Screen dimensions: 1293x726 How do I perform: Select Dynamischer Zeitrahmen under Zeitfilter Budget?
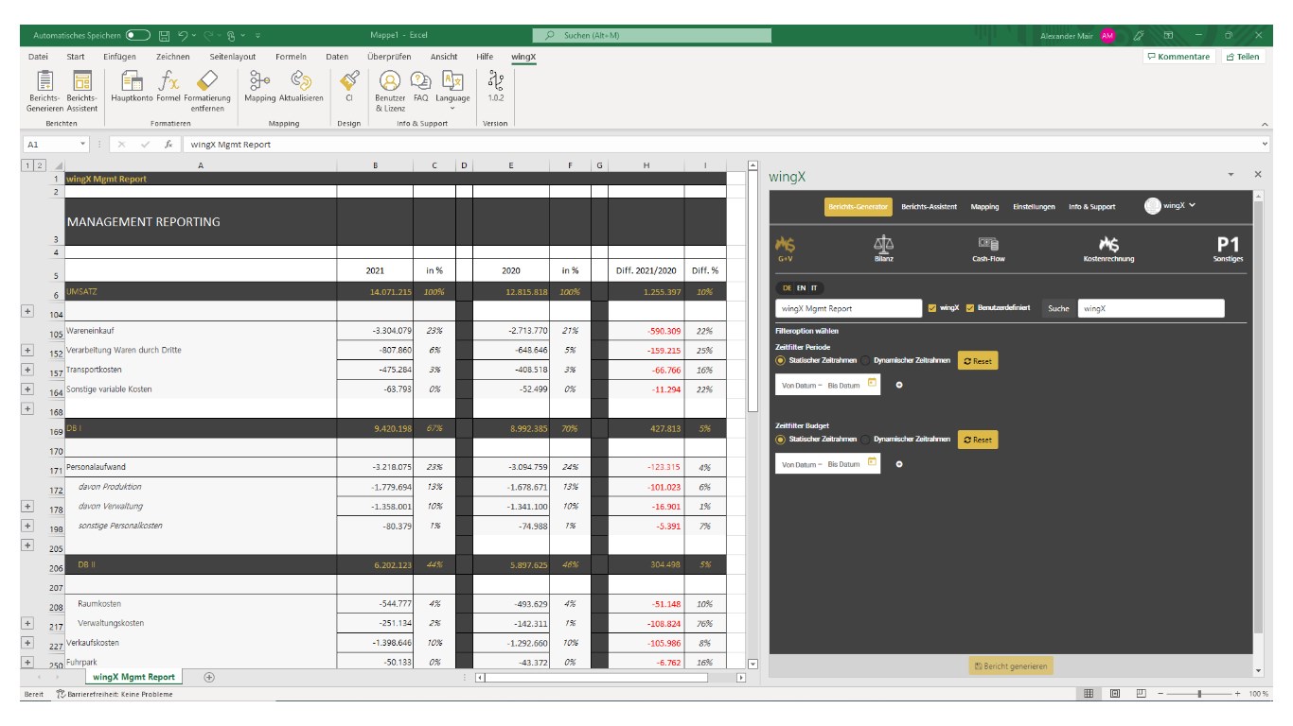coord(865,440)
